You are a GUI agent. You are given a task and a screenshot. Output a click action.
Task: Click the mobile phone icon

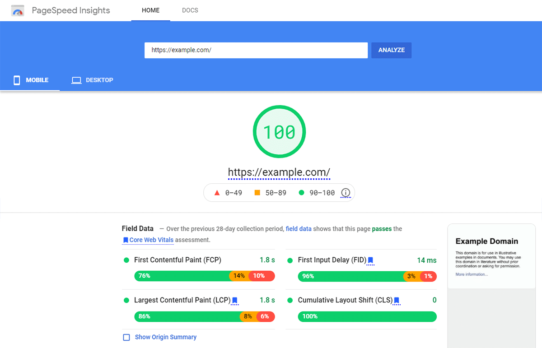point(17,80)
